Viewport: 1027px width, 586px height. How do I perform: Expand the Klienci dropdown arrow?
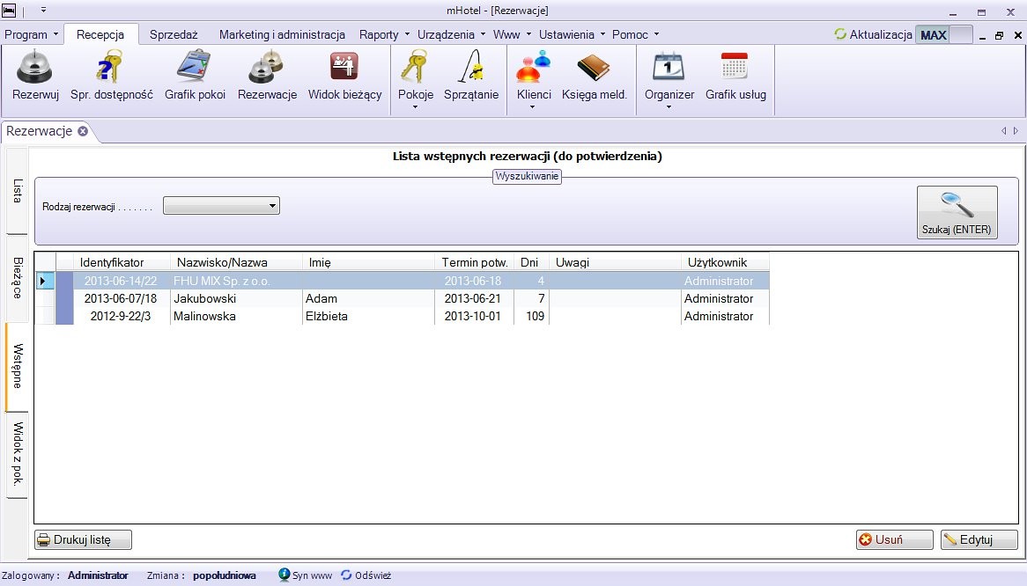click(532, 107)
